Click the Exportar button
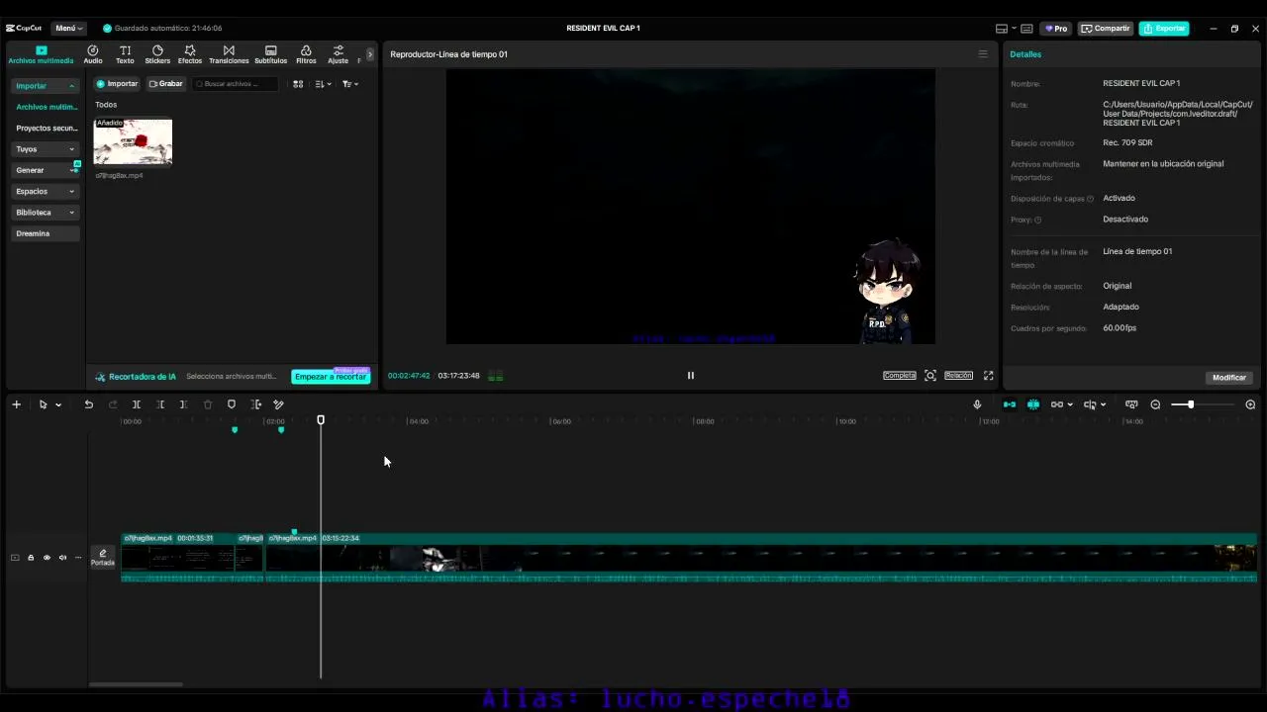The width and height of the screenshot is (1267, 712). click(x=1164, y=29)
